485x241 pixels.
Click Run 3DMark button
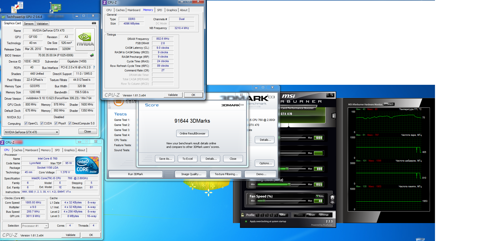coord(135,174)
